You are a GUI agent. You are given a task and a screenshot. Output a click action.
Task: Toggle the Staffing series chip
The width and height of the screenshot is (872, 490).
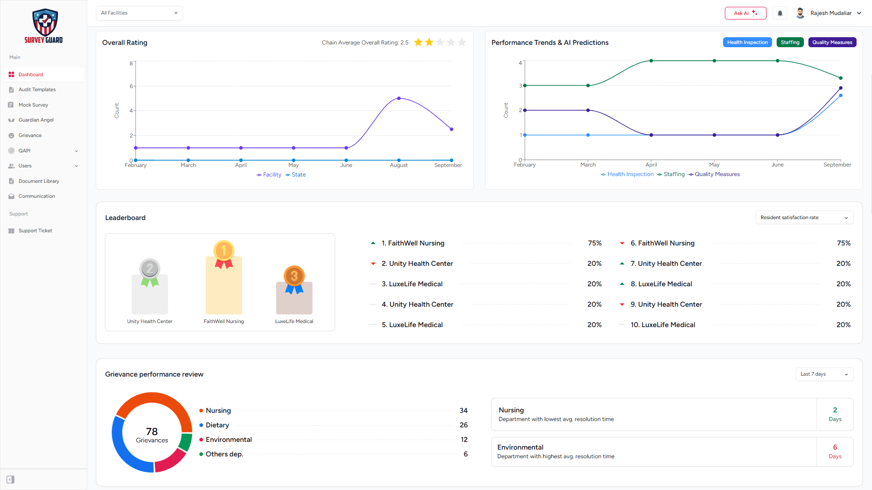790,42
